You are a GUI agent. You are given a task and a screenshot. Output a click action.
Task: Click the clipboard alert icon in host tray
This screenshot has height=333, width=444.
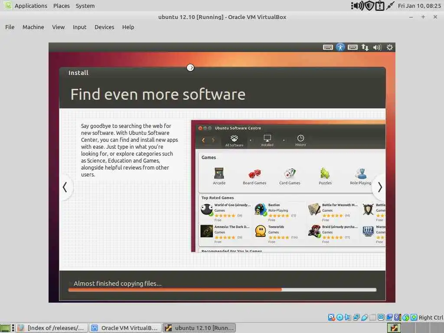click(x=379, y=6)
